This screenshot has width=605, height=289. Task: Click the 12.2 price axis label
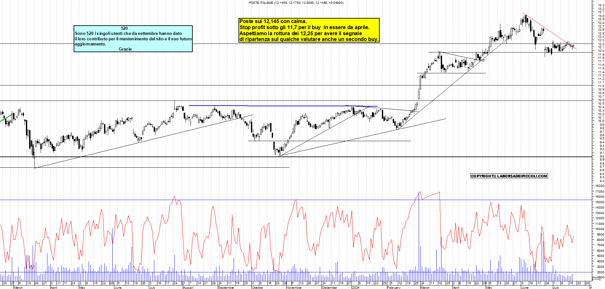(x=601, y=44)
